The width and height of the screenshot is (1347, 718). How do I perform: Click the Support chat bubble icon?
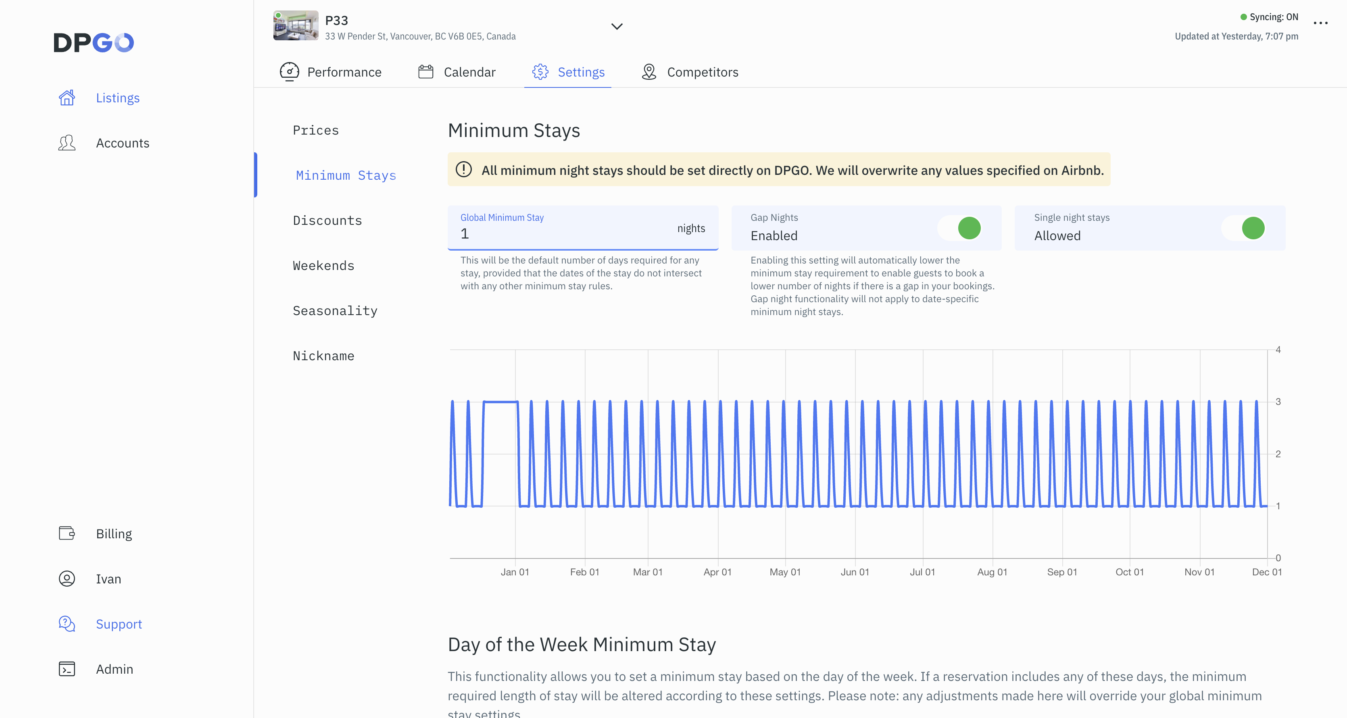(x=67, y=623)
